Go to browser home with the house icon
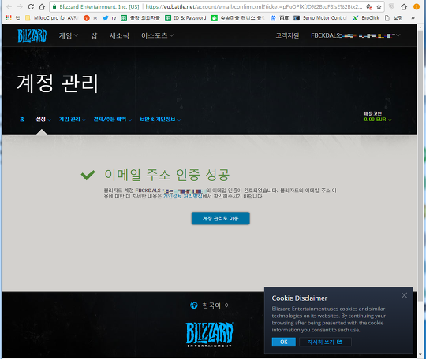The height and width of the screenshot is (359, 426). pos(42,6)
